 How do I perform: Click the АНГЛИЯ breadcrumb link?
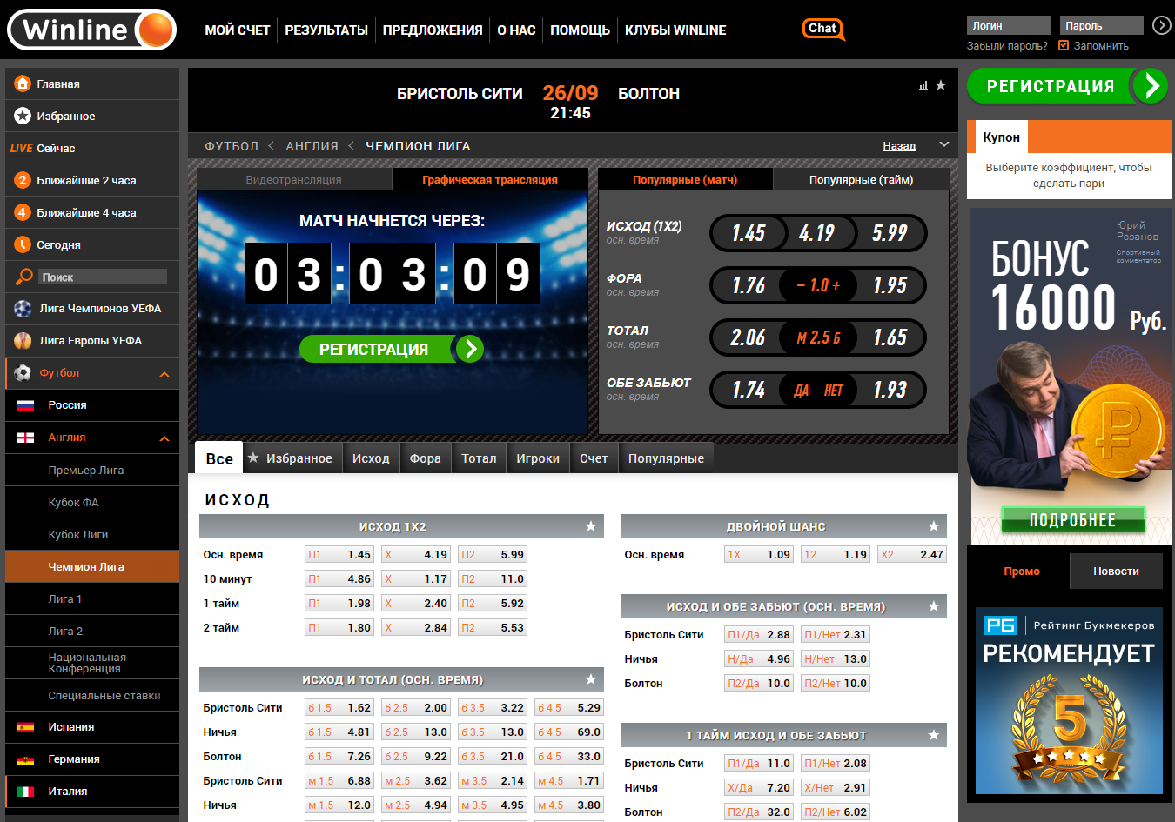tap(312, 146)
